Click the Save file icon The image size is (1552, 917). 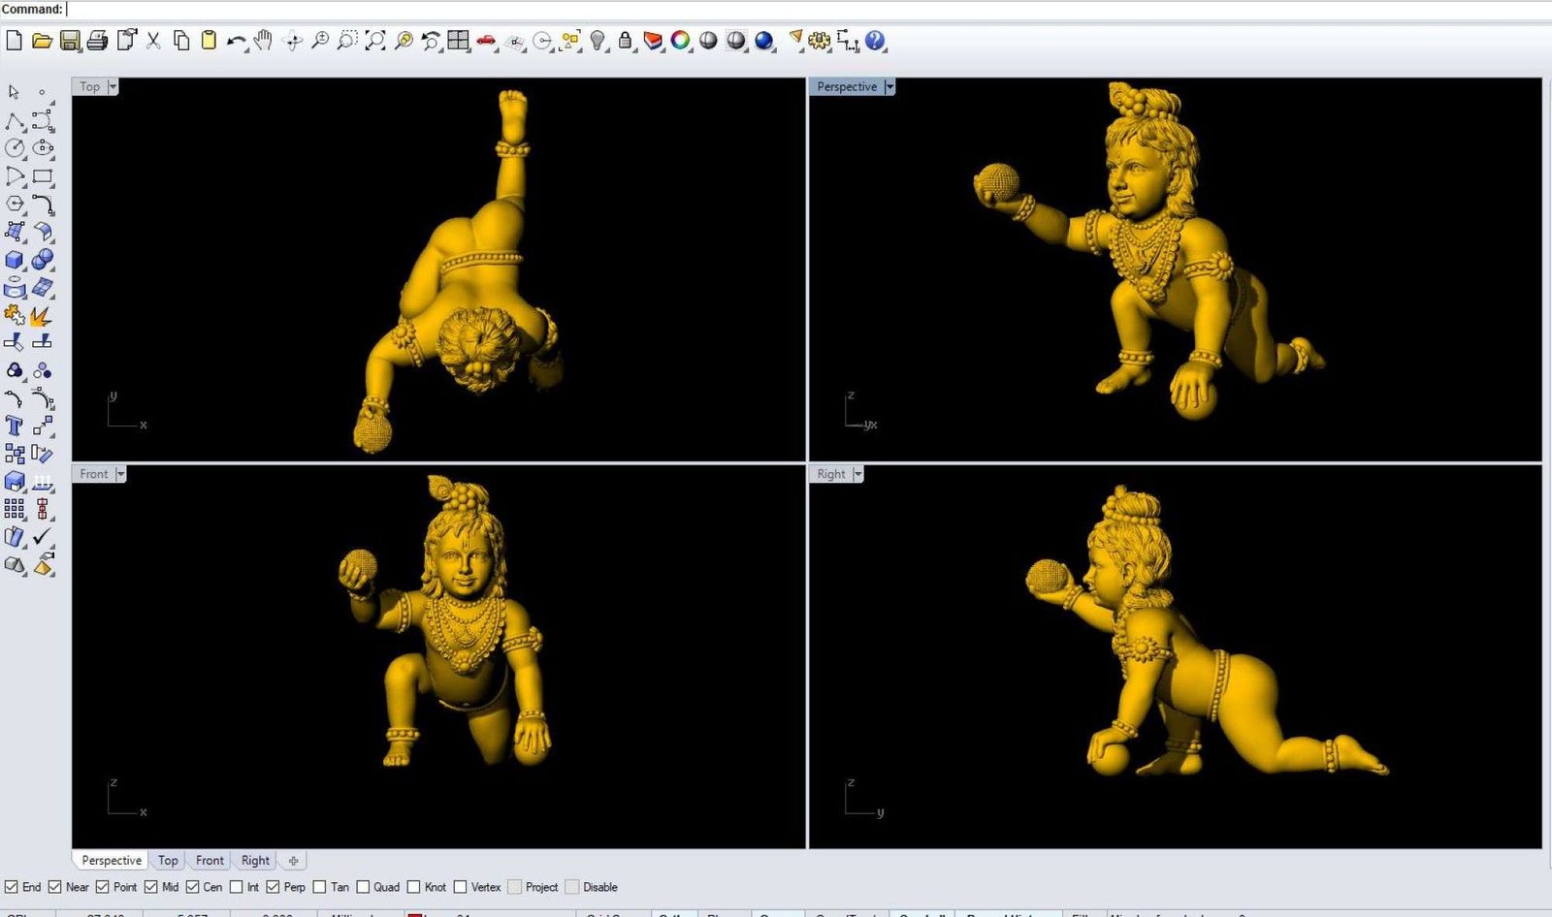click(x=70, y=41)
